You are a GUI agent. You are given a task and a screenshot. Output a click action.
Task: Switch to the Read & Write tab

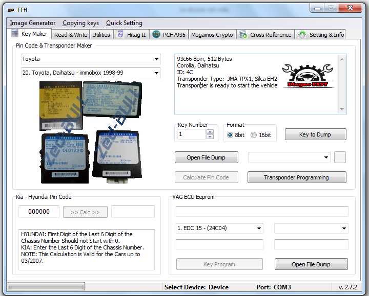click(x=71, y=35)
